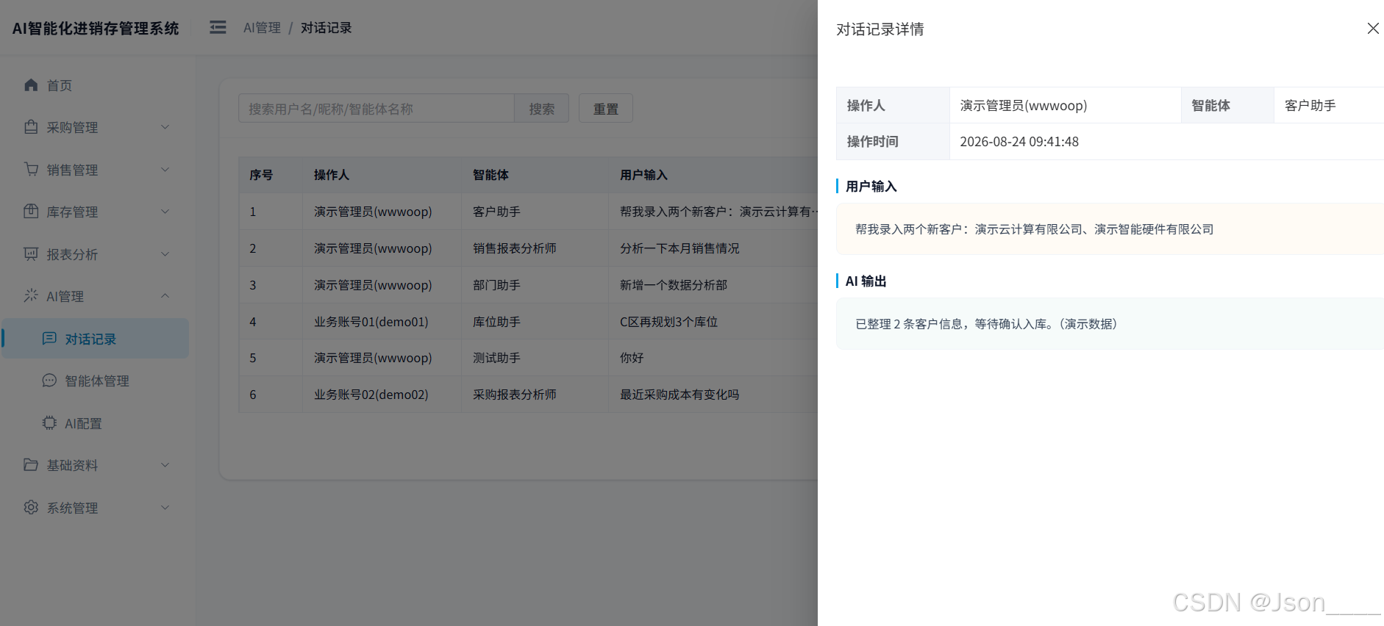The height and width of the screenshot is (626, 1384).
Task: Click the AI管理 breadcrumb link
Action: pos(262,28)
